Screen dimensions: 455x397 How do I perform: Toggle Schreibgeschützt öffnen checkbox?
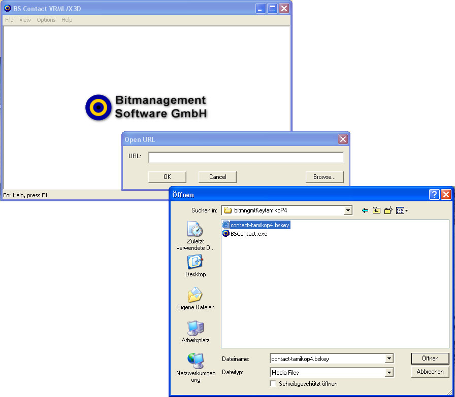[273, 384]
